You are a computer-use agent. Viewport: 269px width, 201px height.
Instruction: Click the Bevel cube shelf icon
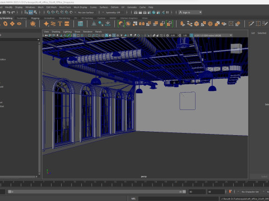(x=197, y=24)
